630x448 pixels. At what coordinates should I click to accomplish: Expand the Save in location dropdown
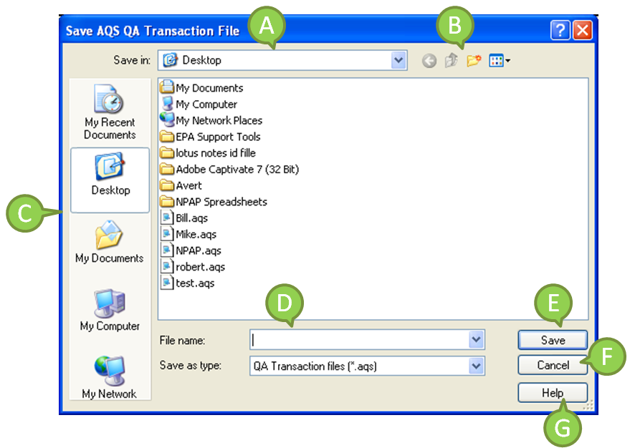[x=399, y=61]
